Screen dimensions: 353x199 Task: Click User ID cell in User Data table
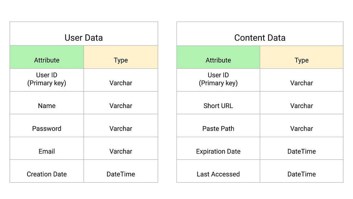[x=47, y=79]
